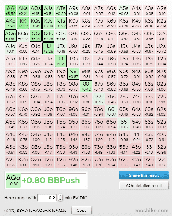Decrease min EV Diff with stepper down arrow

tap(60, 200)
